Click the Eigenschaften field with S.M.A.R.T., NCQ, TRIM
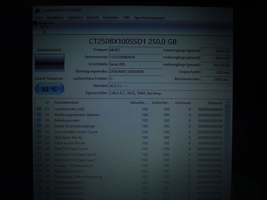Viewport: 267px width, 200px height. click(169, 93)
